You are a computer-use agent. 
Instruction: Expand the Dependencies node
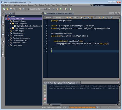[x=8, y=35]
